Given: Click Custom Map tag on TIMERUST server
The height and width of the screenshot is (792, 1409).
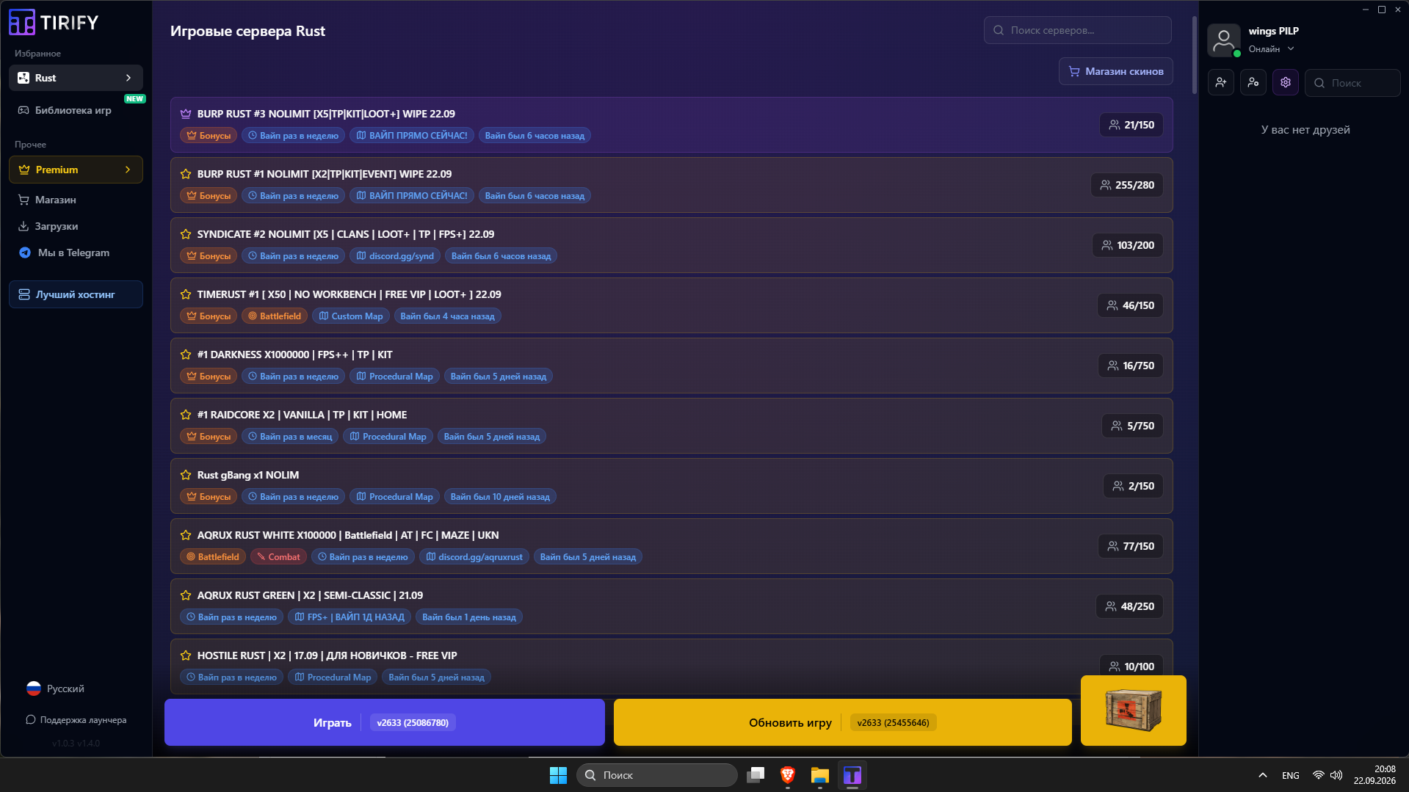Looking at the screenshot, I should [351, 316].
